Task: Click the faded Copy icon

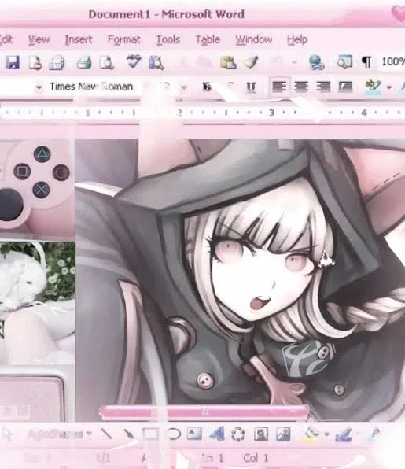Action: coord(204,62)
